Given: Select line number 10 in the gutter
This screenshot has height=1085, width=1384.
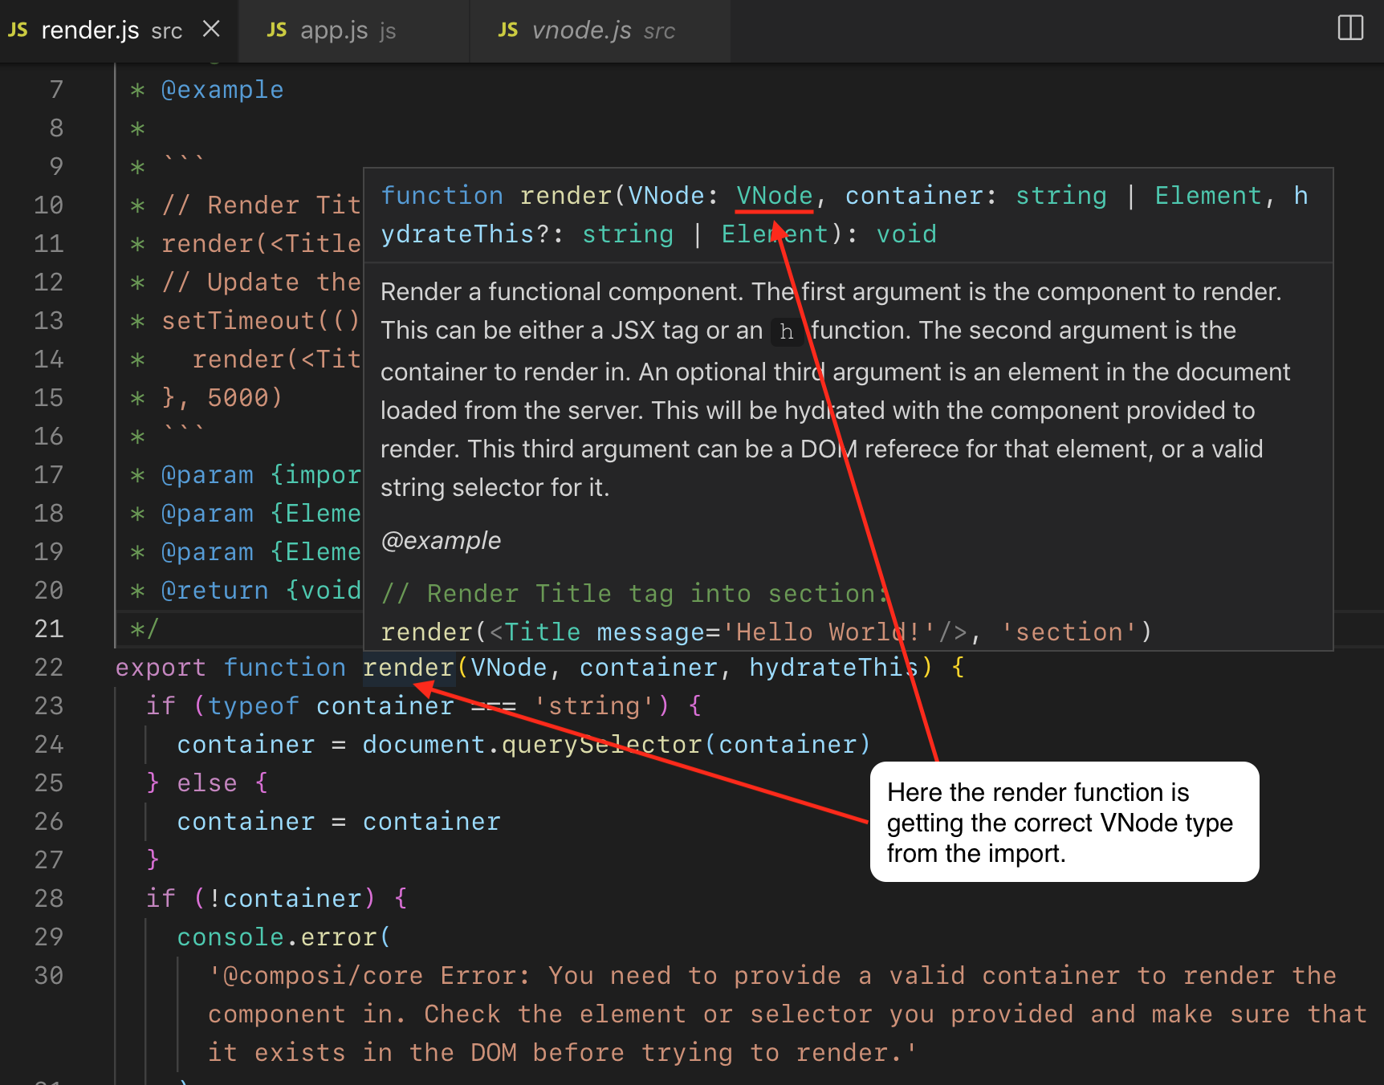Looking at the screenshot, I should click(x=48, y=205).
